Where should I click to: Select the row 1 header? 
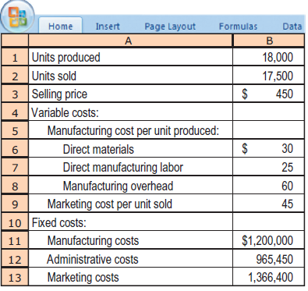pos(15,57)
